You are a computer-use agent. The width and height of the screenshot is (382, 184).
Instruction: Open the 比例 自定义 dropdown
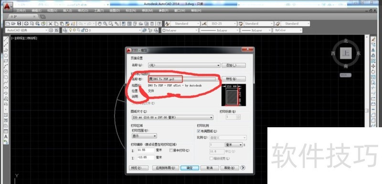point(228,138)
